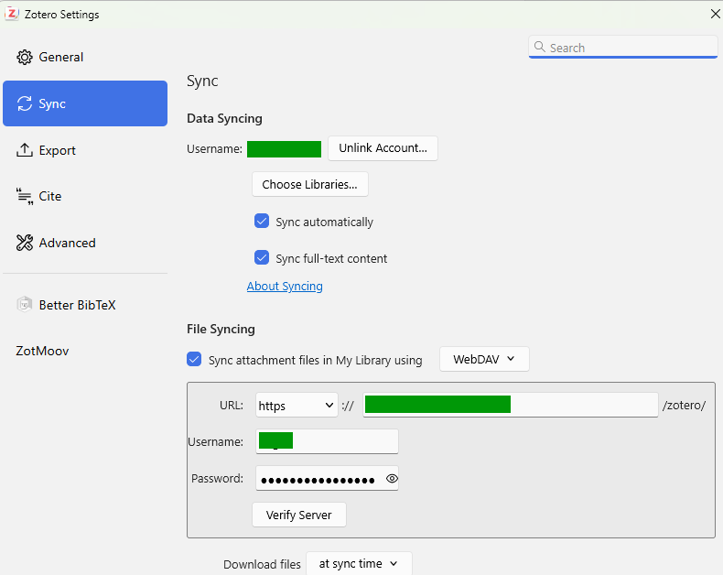723x575 pixels.
Task: Select the Sync pane in sidebar
Action: pos(85,103)
